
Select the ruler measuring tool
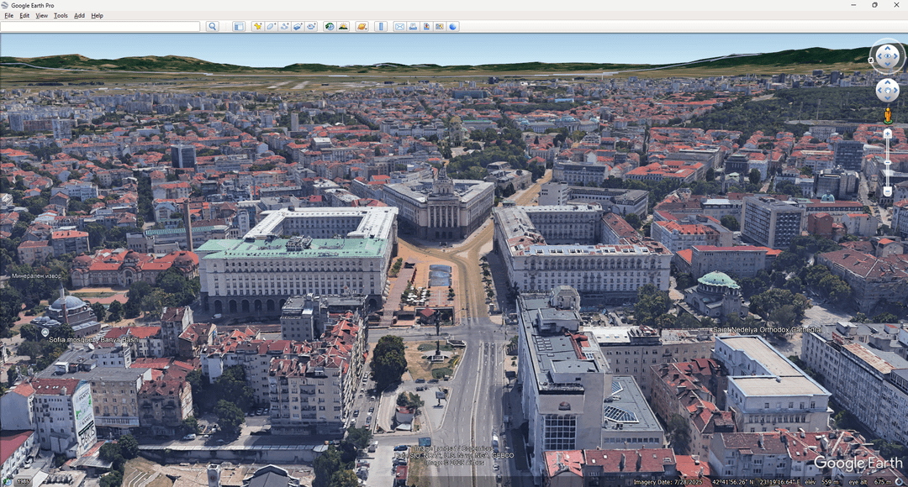pos(381,27)
